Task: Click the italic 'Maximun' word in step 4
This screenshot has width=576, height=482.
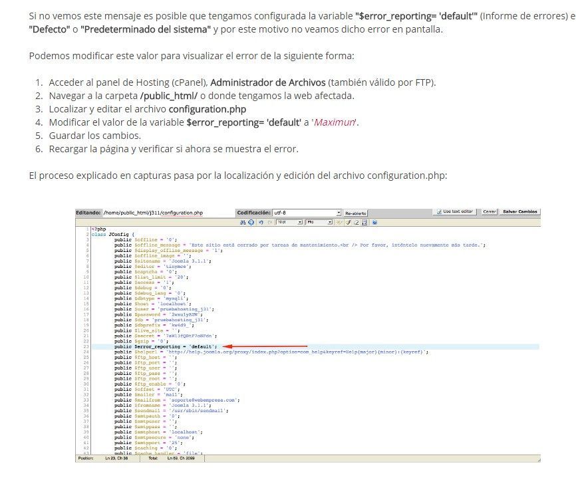Action: 335,122
